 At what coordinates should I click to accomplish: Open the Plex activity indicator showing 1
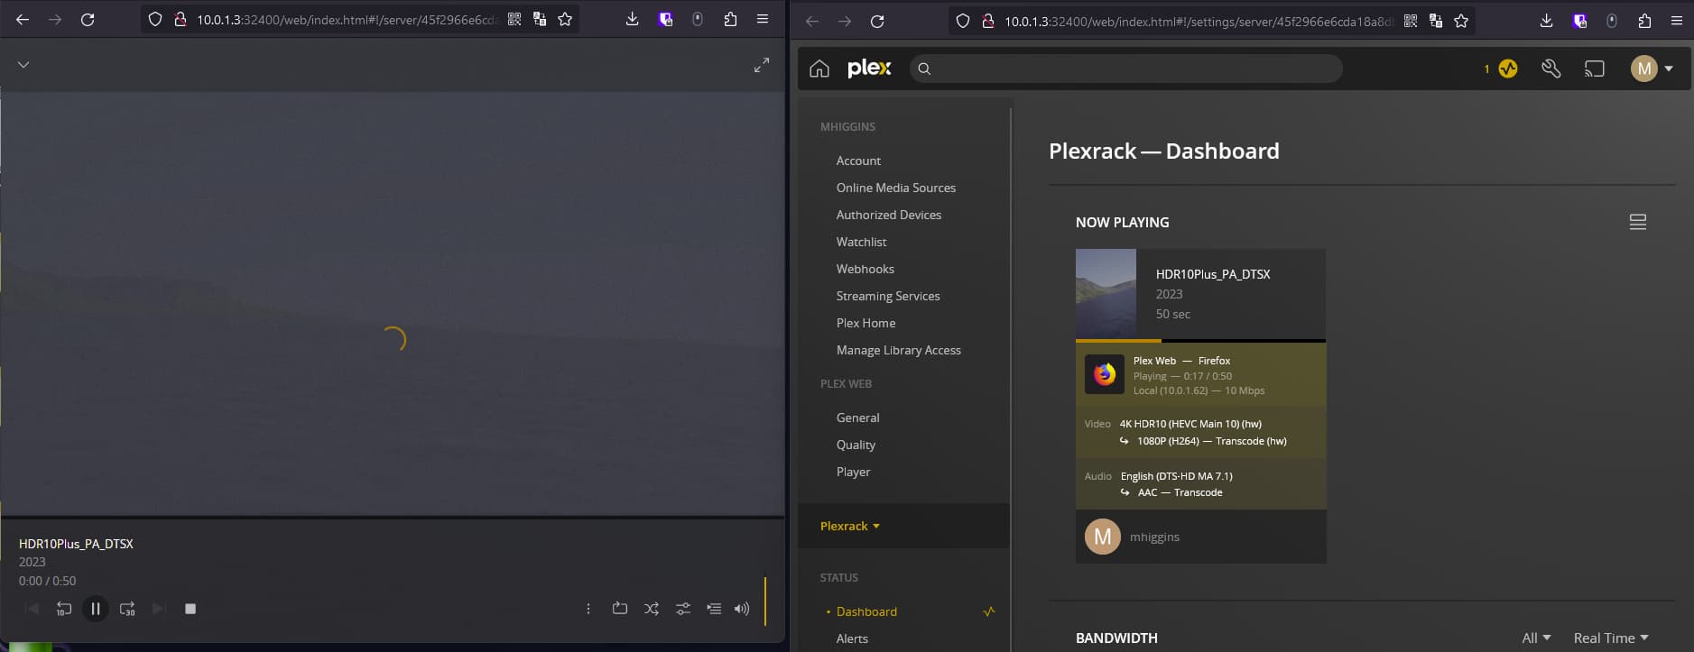[1501, 69]
